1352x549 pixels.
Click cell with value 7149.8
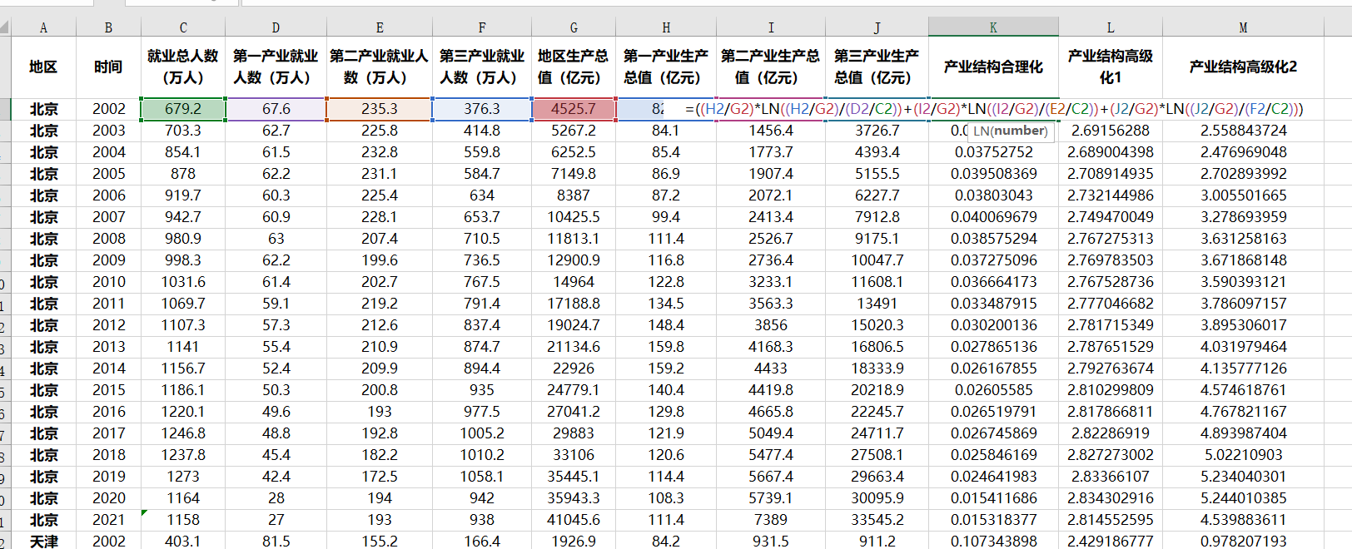[574, 174]
